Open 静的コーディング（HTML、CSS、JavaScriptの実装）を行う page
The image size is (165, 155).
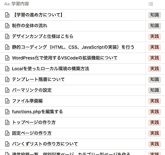[x=73, y=47]
